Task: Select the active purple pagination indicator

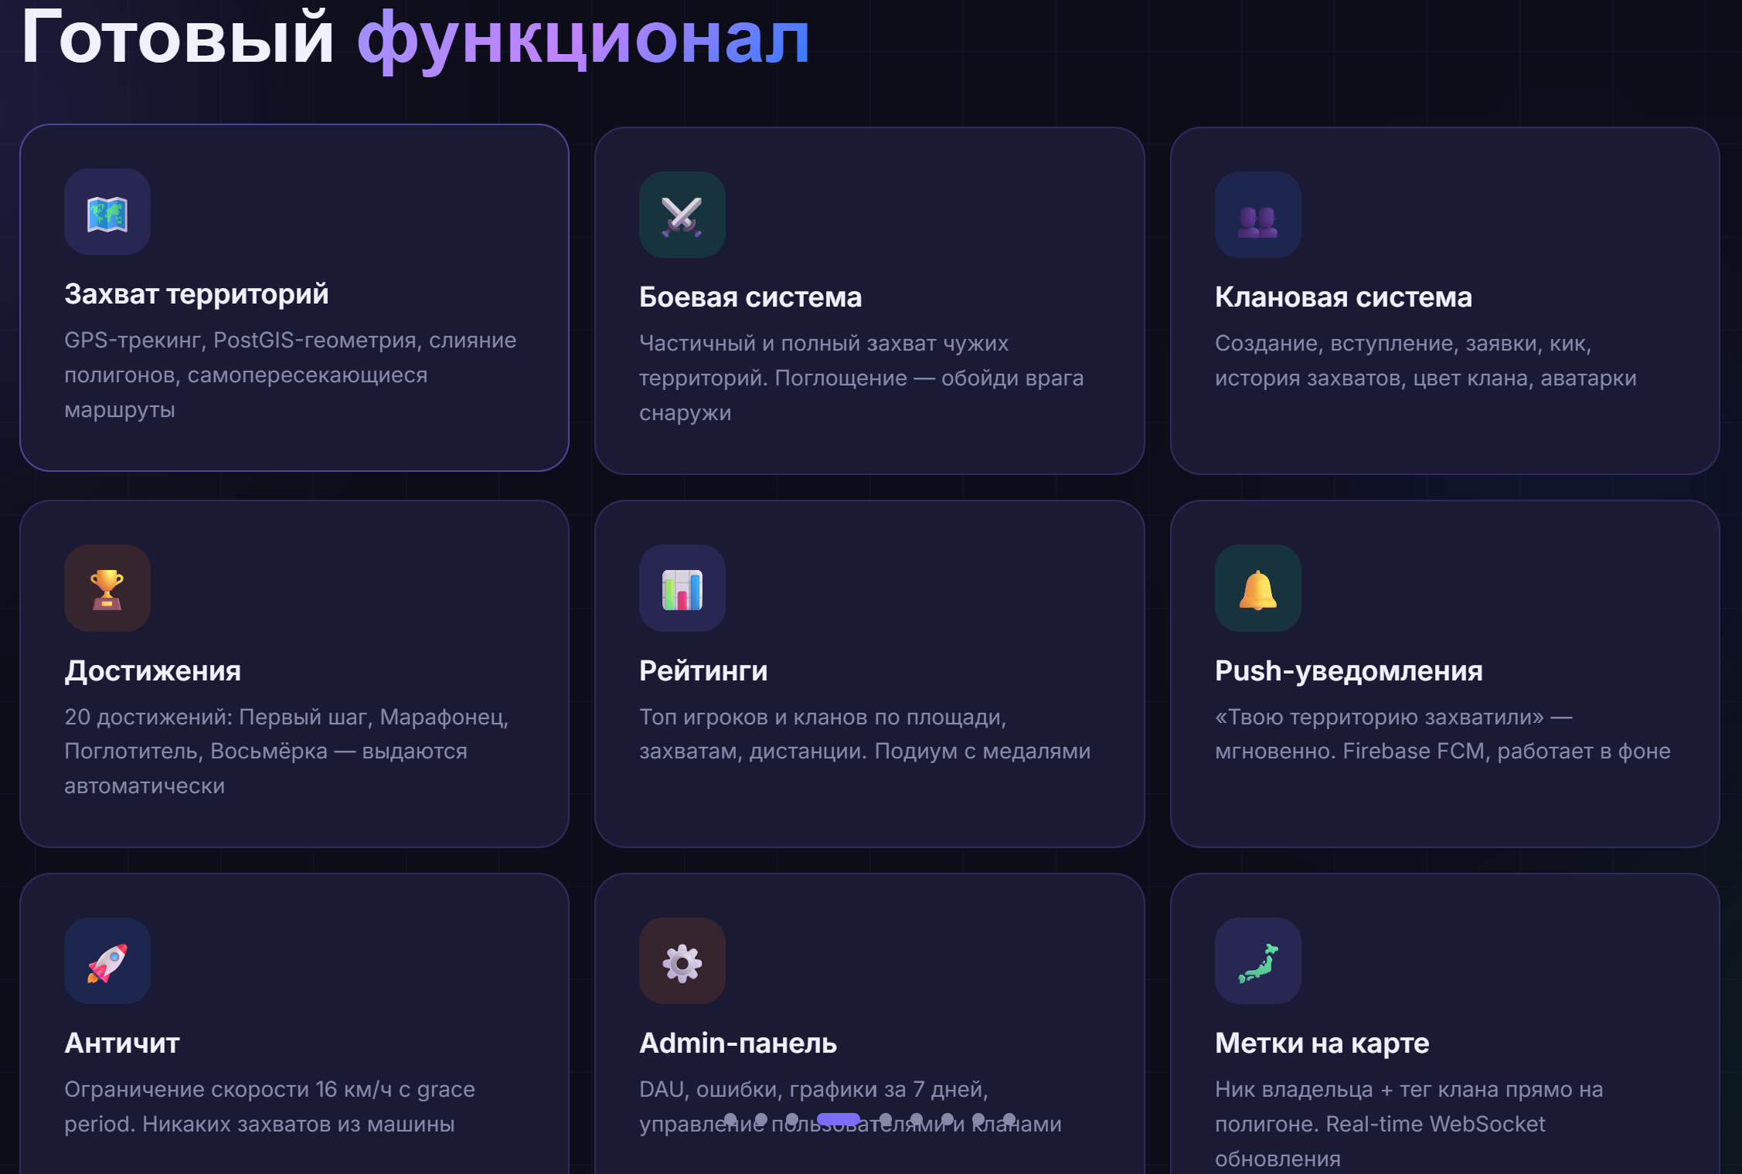Action: (x=838, y=1119)
